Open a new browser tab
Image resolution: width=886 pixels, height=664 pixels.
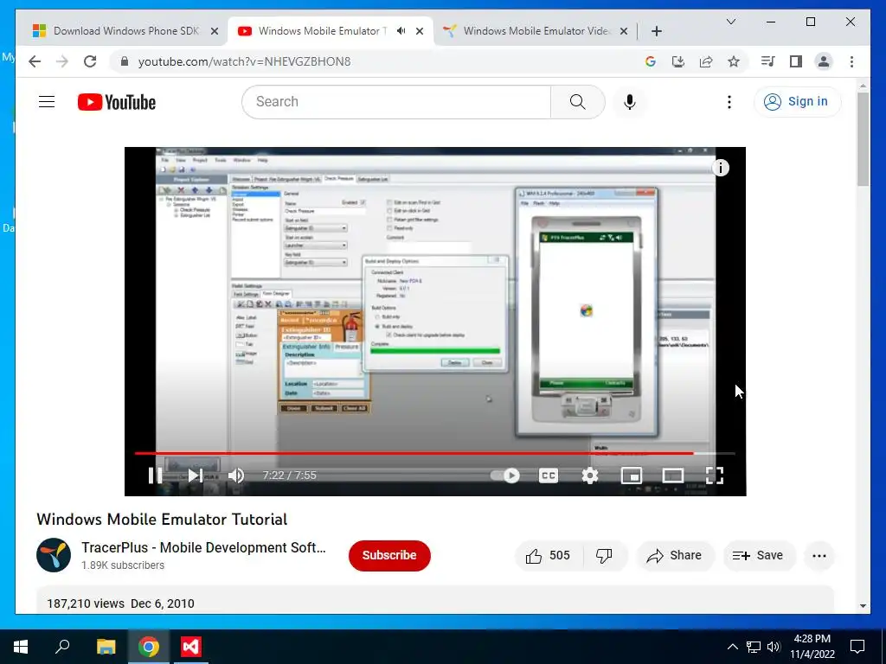point(656,31)
